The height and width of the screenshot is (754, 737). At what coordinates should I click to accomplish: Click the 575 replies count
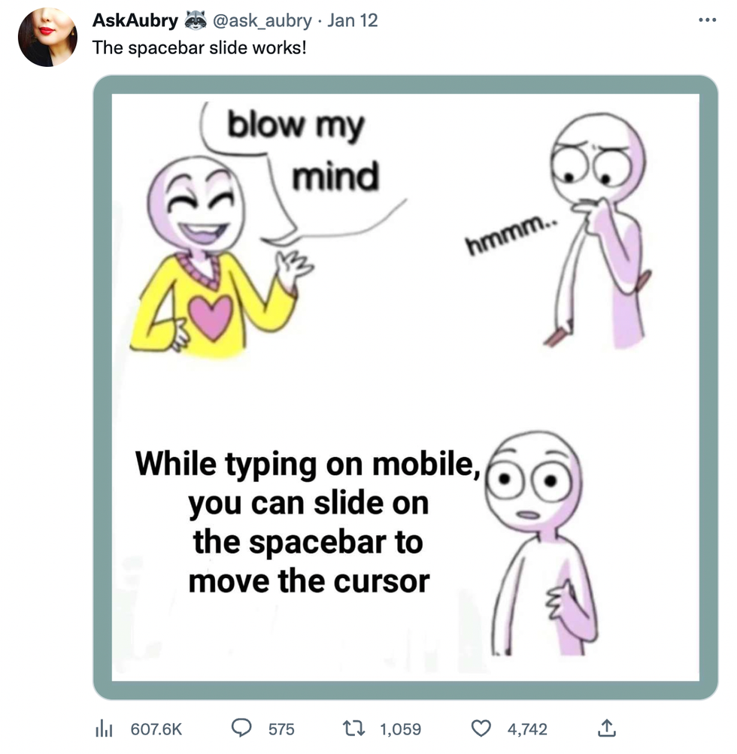coord(281,728)
